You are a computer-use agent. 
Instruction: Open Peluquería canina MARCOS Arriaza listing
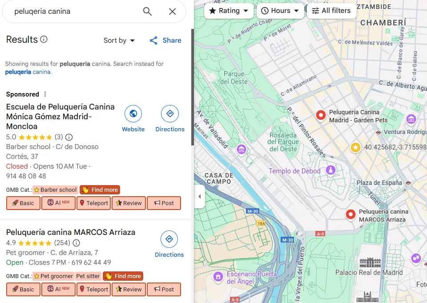click(71, 232)
